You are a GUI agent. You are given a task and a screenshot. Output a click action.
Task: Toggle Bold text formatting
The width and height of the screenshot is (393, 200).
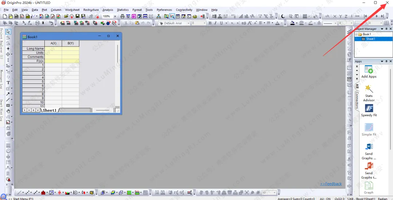[x=210, y=23]
